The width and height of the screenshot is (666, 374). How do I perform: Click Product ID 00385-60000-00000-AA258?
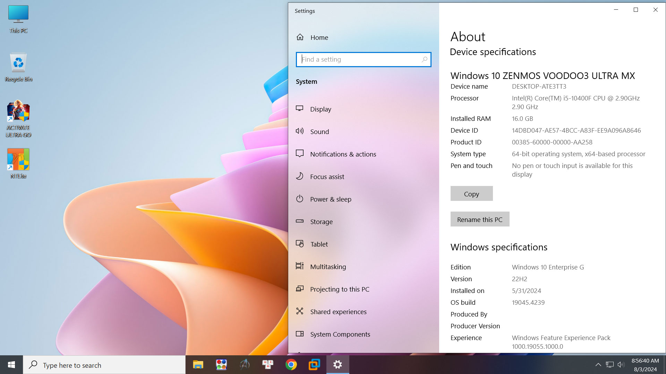tap(552, 142)
